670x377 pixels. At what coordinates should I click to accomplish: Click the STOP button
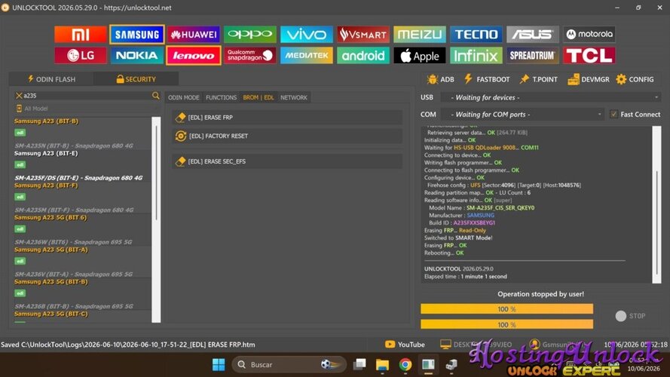coord(630,316)
